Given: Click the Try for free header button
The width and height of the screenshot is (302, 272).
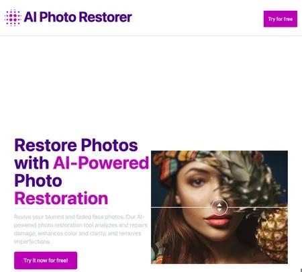Looking at the screenshot, I should [x=281, y=19].
